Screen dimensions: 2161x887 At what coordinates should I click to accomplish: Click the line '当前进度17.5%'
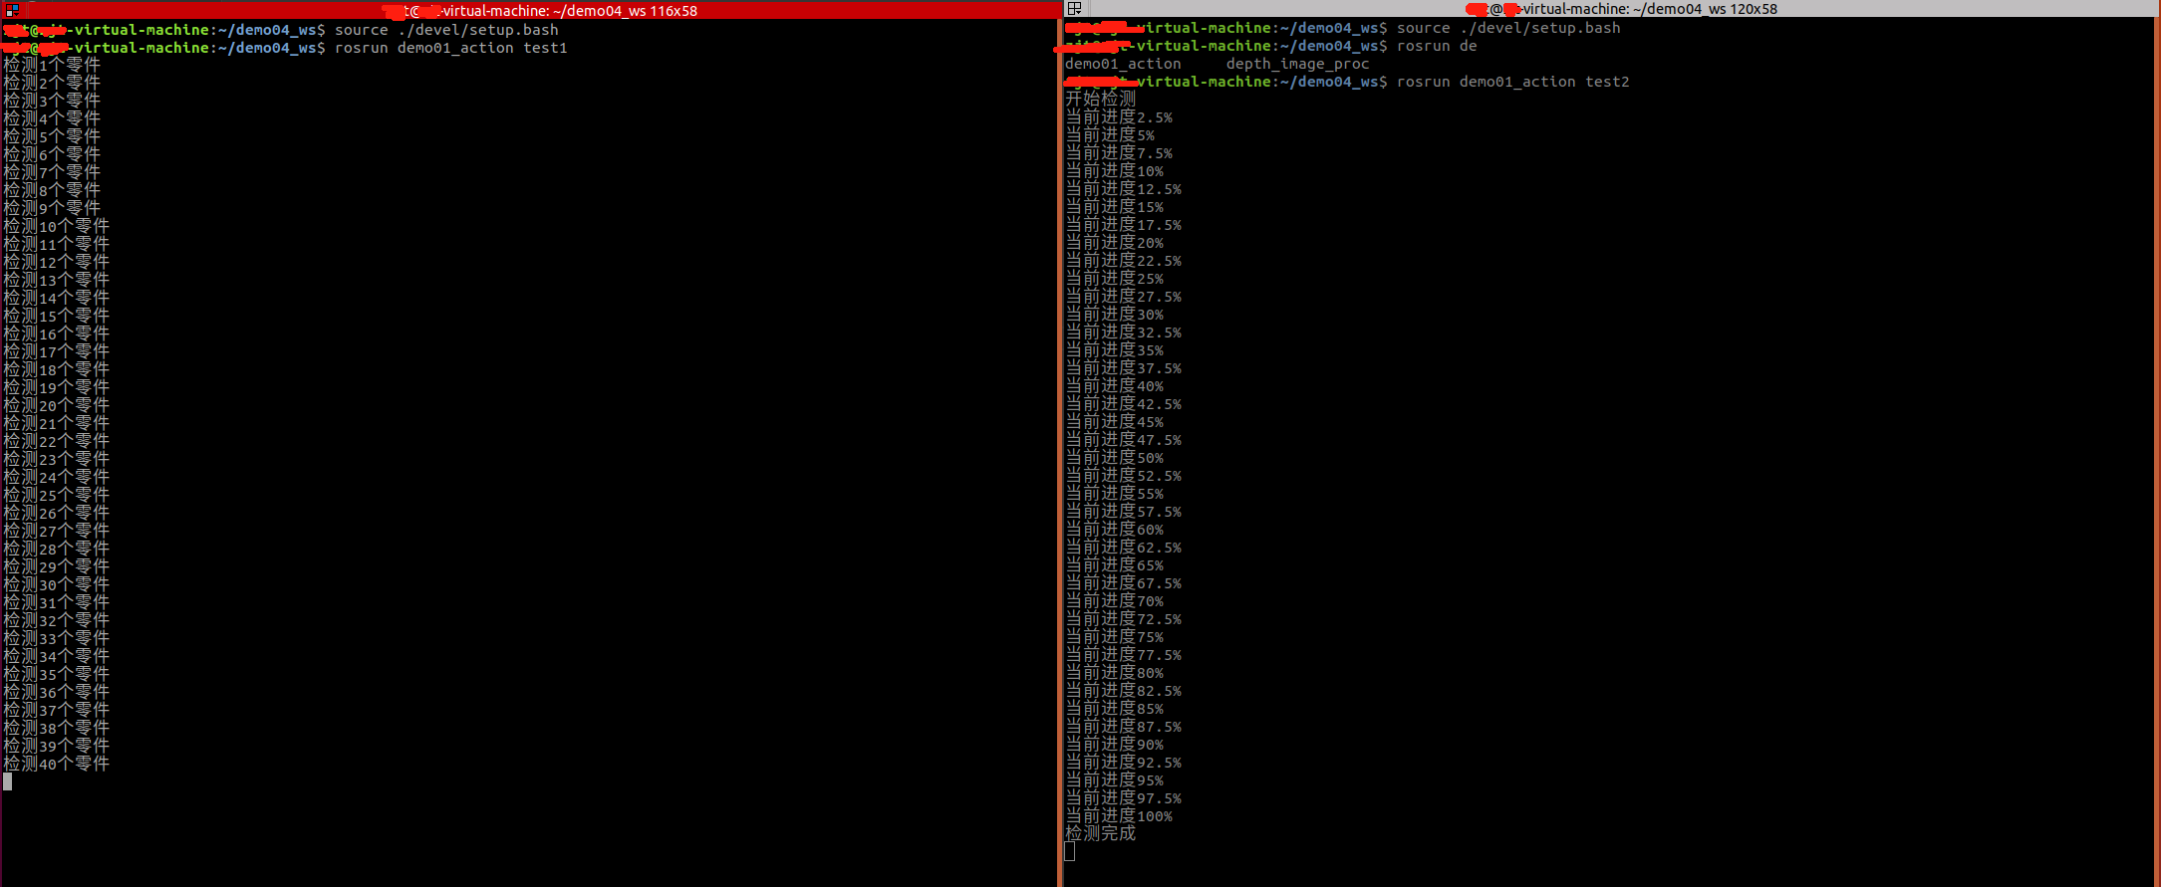(1123, 225)
